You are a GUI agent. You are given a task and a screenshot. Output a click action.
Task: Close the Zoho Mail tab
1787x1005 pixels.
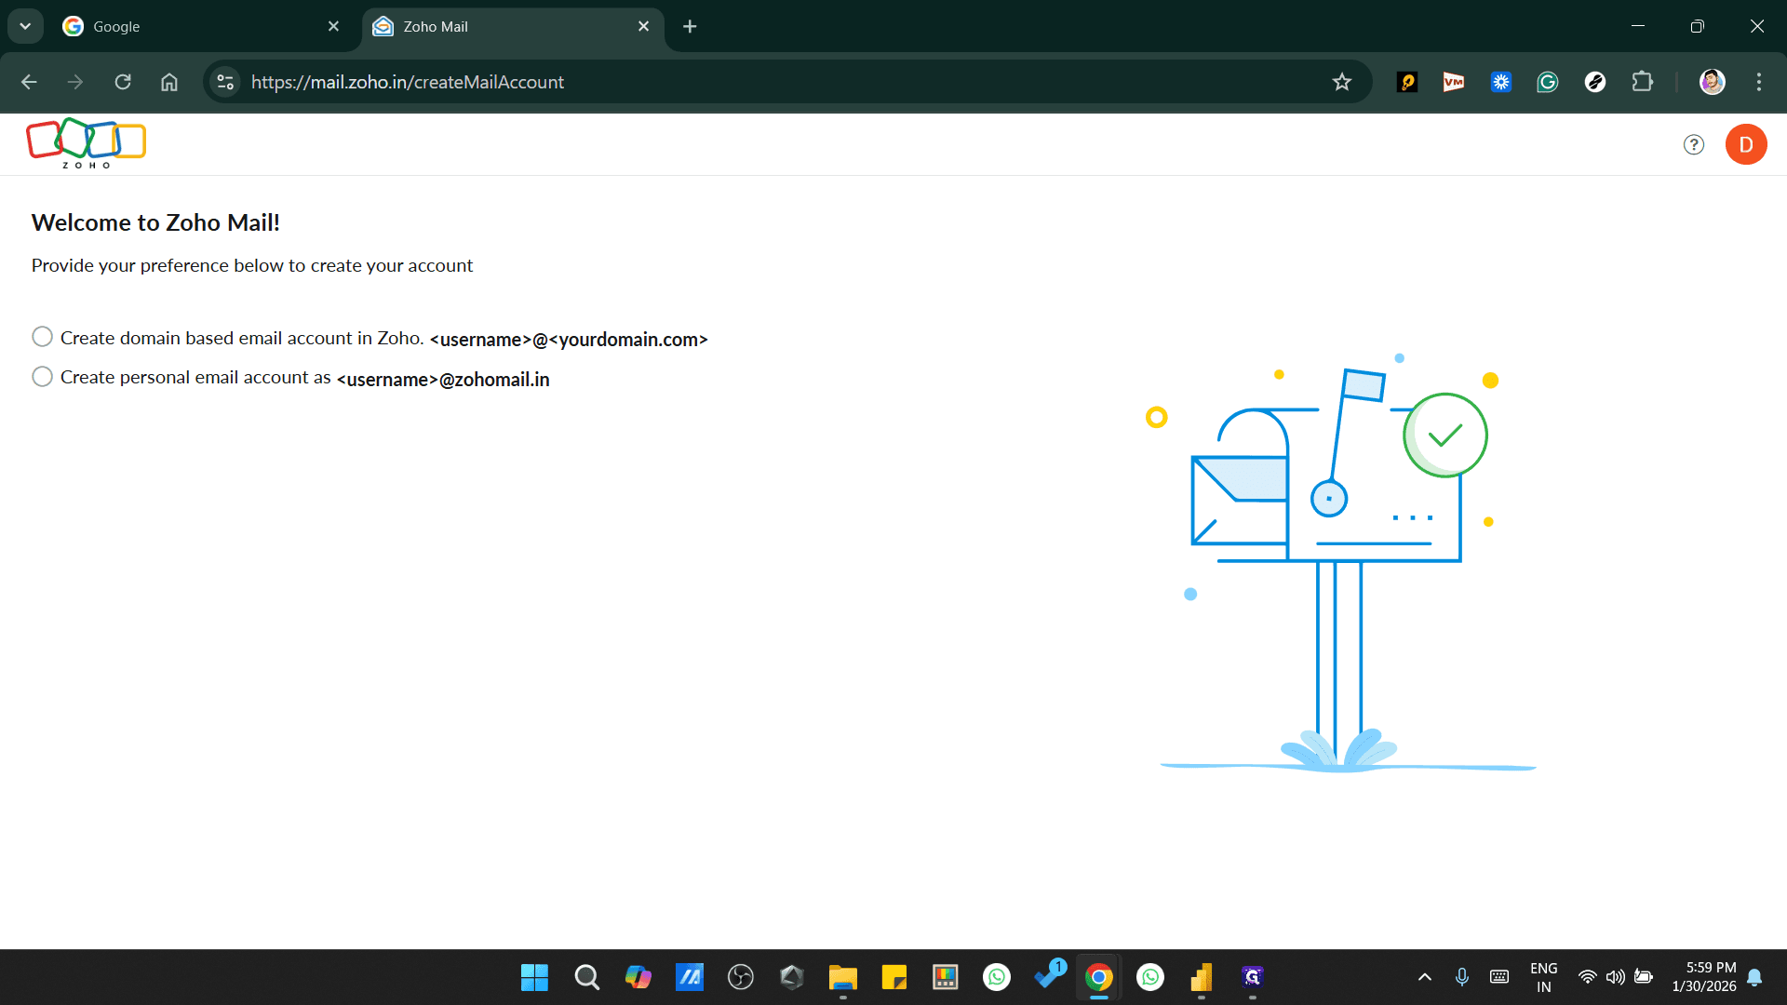tap(644, 26)
